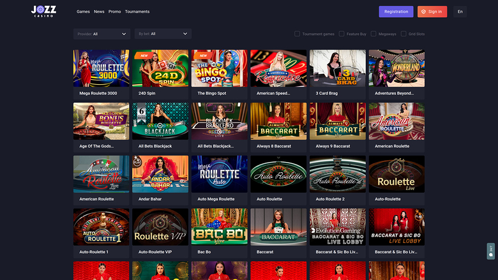
Task: Open American Roulette Live thumbnail
Action: tap(102, 174)
